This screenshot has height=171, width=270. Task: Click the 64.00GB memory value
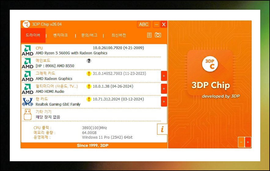point(89,133)
